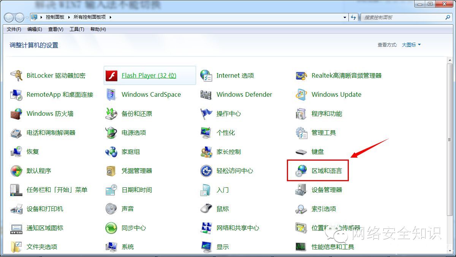This screenshot has height=257, width=456.
Task: Open the Realtek audio manager icon
Action: tap(301, 75)
